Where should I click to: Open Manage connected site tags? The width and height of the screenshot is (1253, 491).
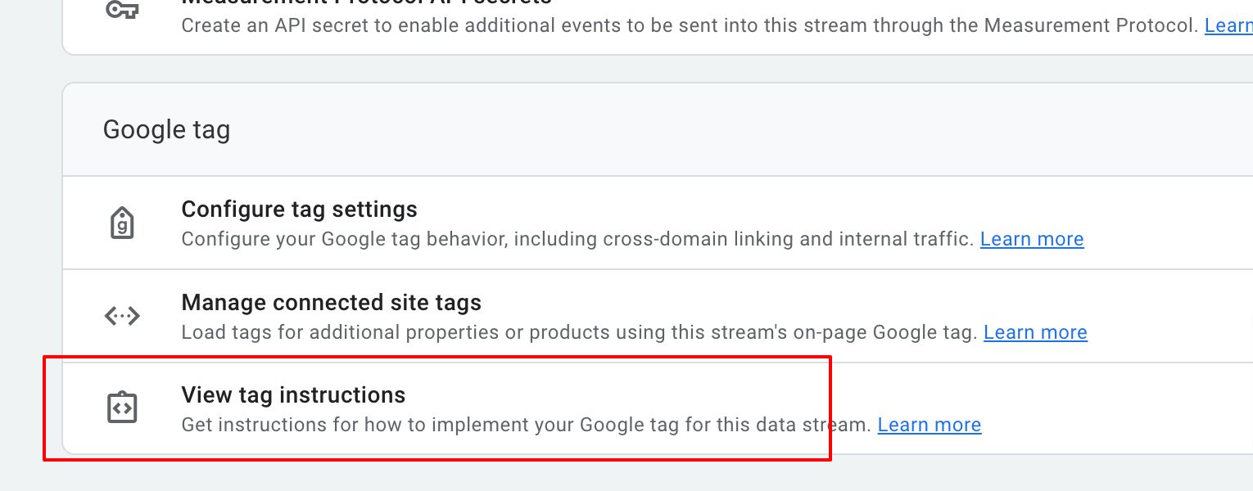(331, 303)
